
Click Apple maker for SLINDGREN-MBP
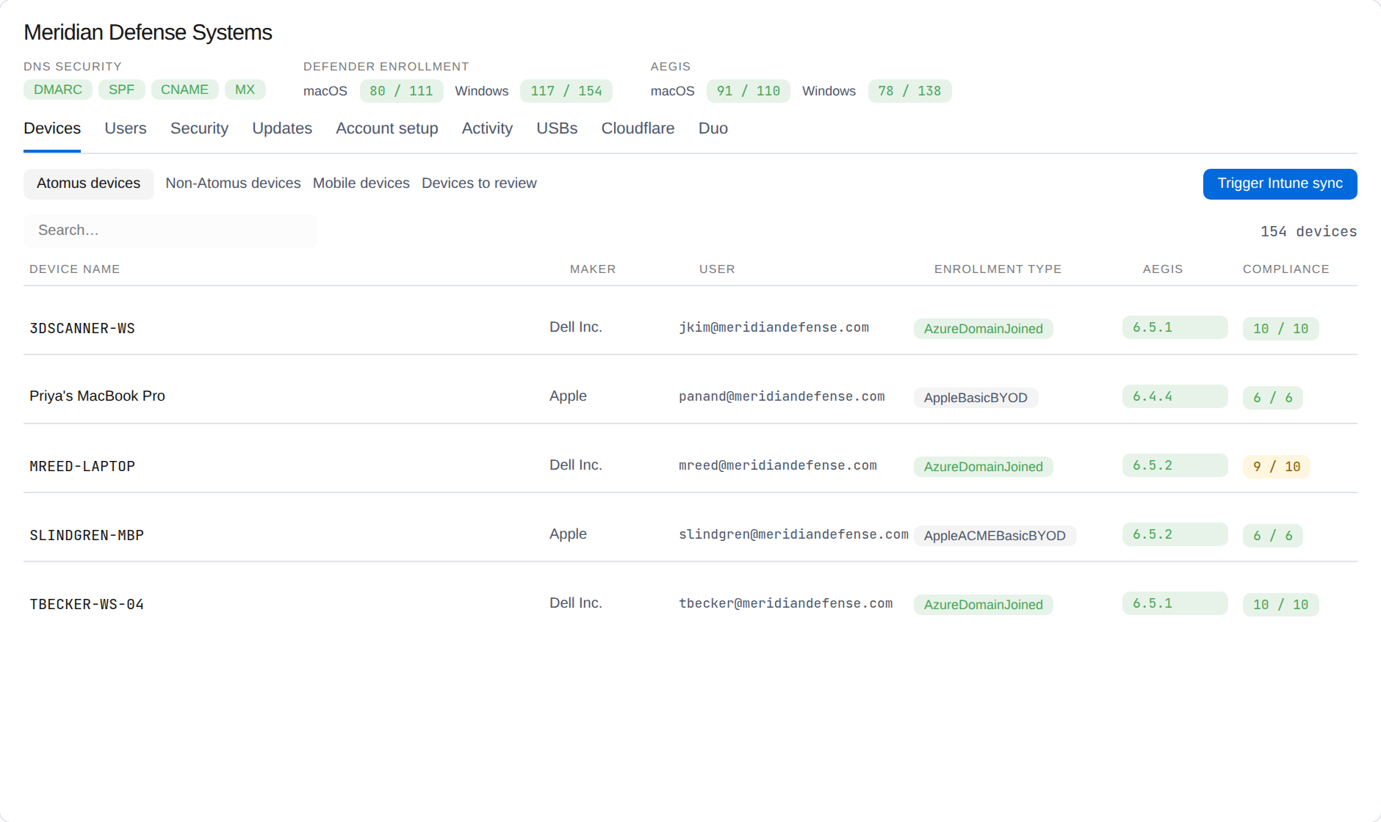(x=568, y=534)
